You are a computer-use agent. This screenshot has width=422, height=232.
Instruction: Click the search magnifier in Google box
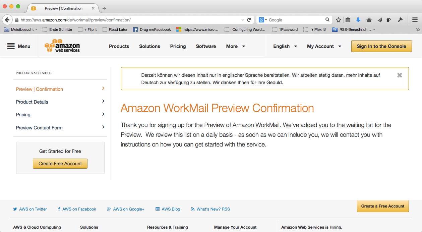tap(327, 20)
